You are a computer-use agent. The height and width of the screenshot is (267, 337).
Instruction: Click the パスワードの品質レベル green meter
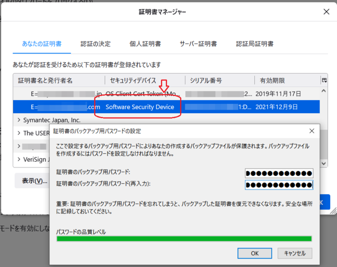[x=184, y=239]
